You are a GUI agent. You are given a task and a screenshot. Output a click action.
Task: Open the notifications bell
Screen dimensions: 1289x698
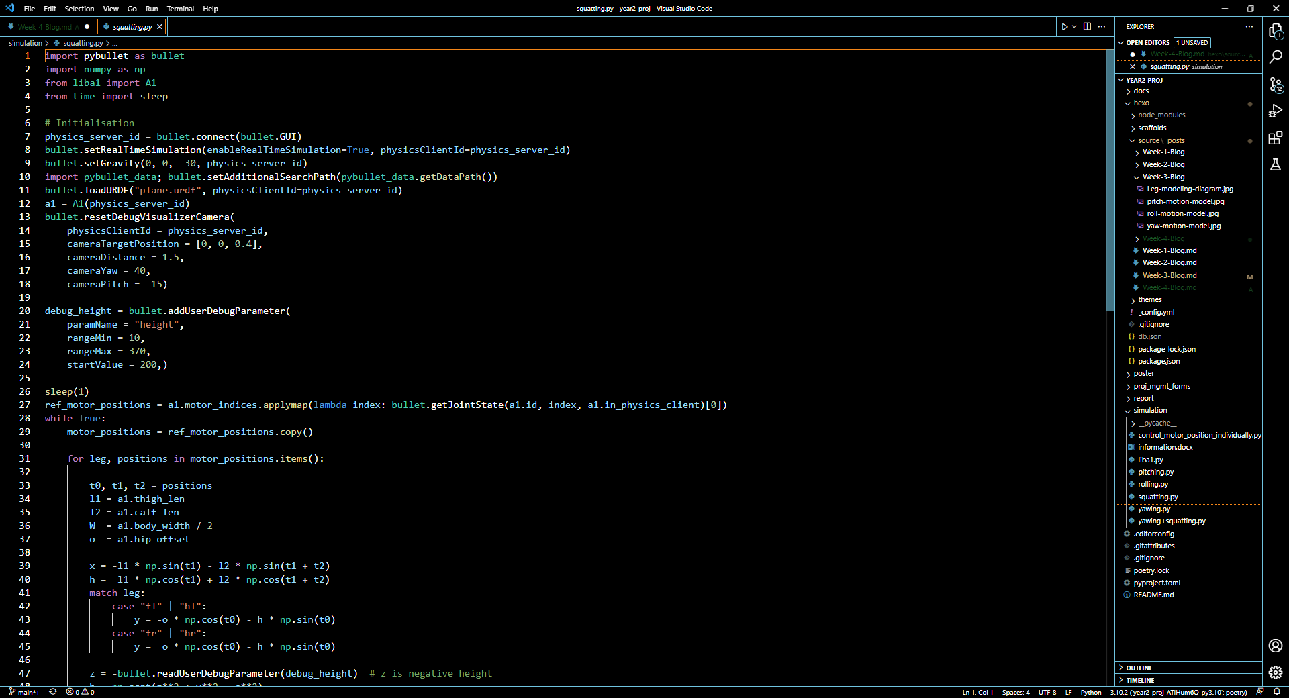[x=1276, y=692]
